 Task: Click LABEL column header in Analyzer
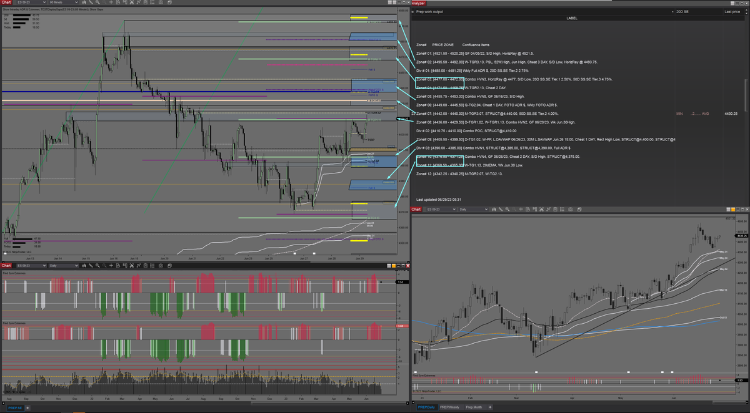[572, 18]
